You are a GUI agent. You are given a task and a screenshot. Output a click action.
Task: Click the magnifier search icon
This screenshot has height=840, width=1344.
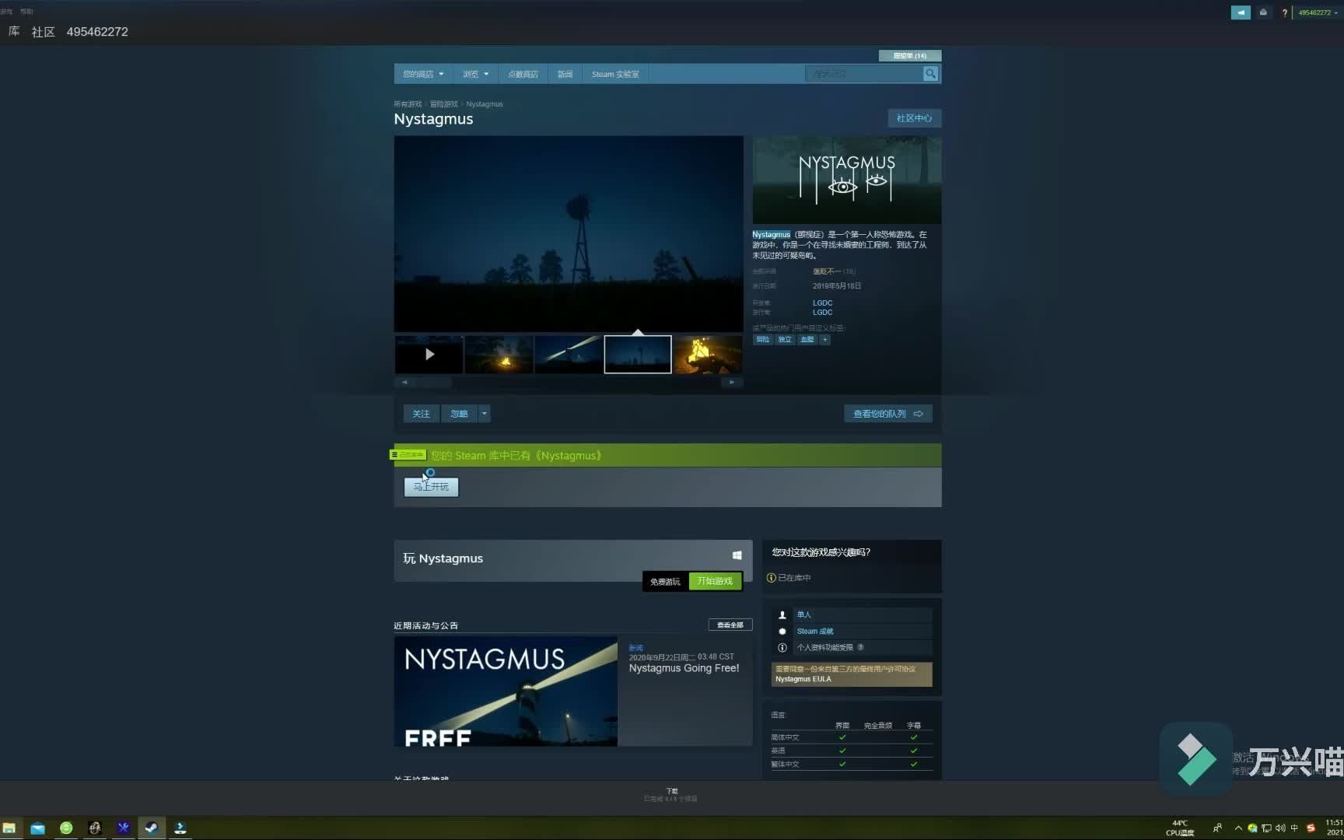[x=930, y=74]
